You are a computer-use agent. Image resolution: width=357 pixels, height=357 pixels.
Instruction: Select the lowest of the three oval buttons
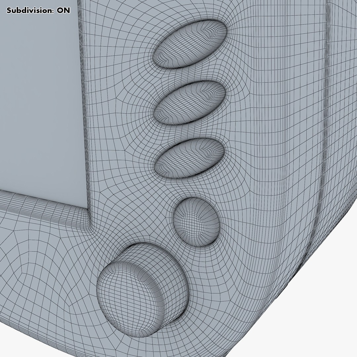click(x=189, y=158)
